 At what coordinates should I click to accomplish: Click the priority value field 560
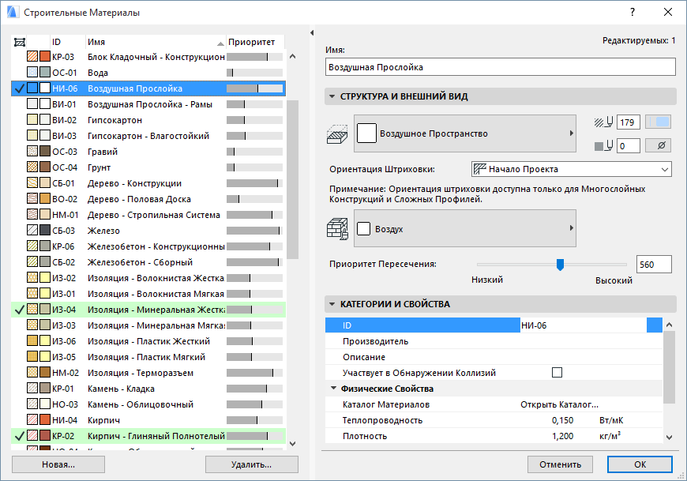654,265
